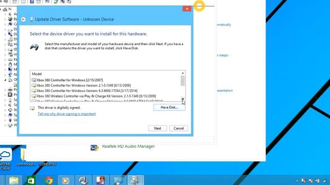Select Xbox 360 Wireless Controller via Play & Charge Kit 2.1.0.1349
The width and height of the screenshot is (330, 185).
(x=94, y=96)
